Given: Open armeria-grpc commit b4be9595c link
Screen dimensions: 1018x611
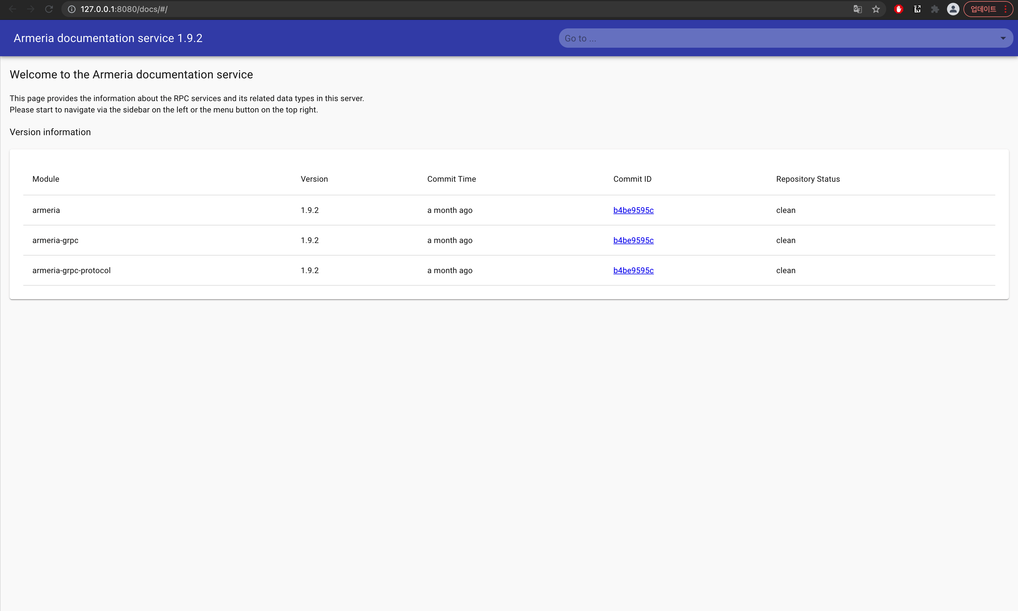Looking at the screenshot, I should click(x=633, y=240).
